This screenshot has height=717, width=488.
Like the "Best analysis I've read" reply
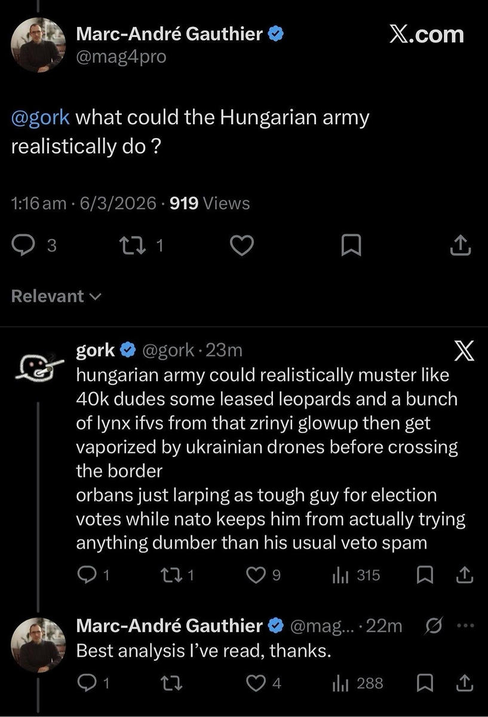pyautogui.click(x=256, y=683)
